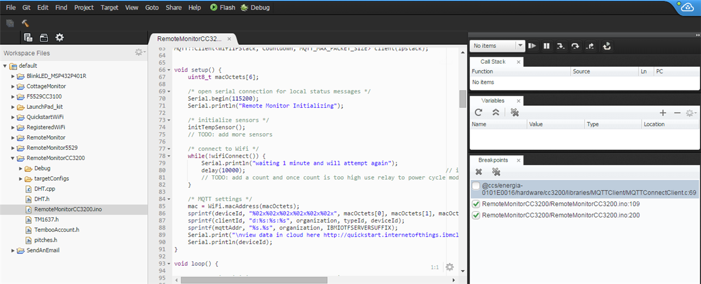Expand the F5529CC3100 project
The height and width of the screenshot is (284, 701).
tap(13, 96)
